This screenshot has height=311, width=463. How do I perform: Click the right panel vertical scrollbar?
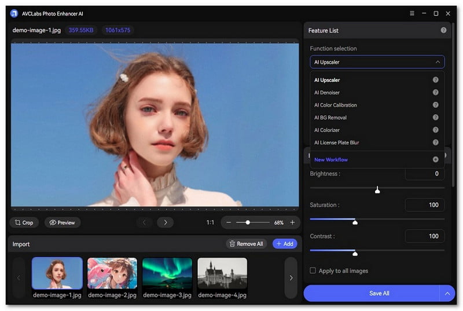[453, 105]
